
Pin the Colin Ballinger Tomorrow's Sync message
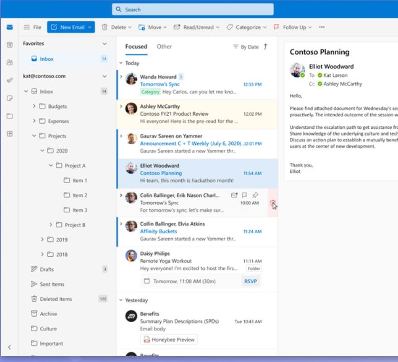tap(255, 195)
